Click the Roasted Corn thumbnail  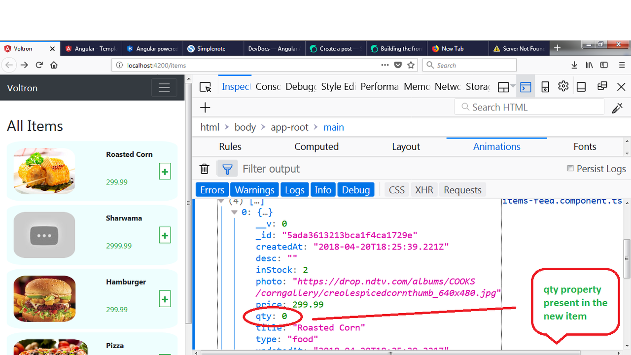click(x=44, y=171)
